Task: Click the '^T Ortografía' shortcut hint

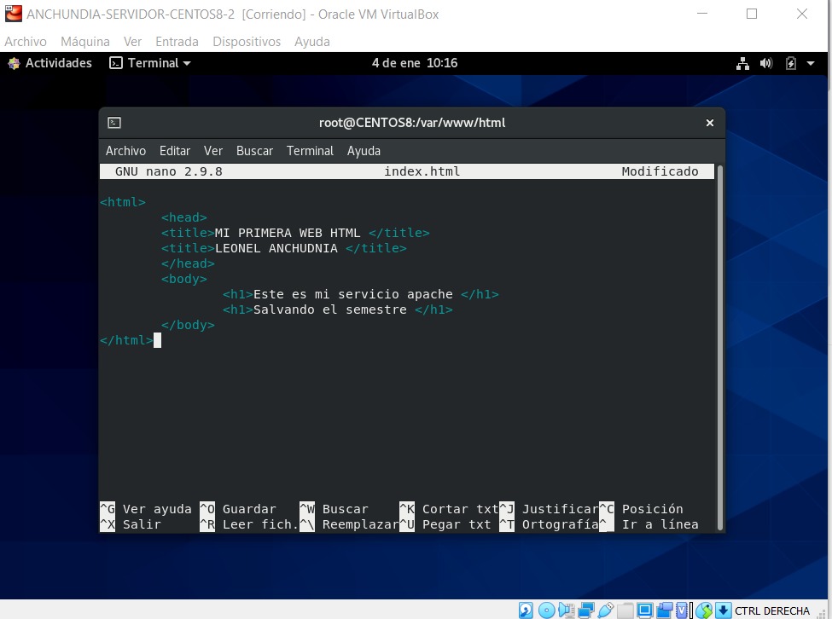Action: point(549,524)
